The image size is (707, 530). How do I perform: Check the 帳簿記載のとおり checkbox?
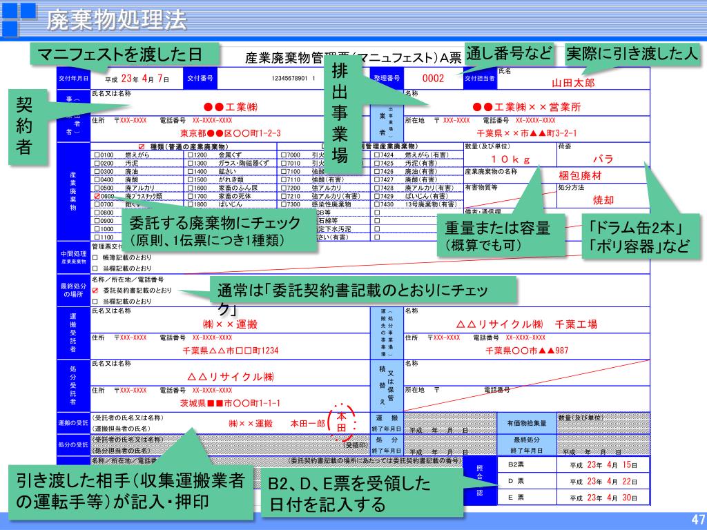[95, 258]
